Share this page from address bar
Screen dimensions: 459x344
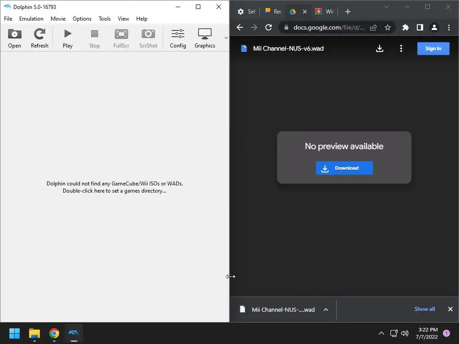pyautogui.click(x=373, y=27)
